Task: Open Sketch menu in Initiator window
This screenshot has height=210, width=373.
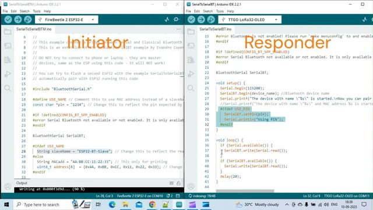Action: (24, 11)
